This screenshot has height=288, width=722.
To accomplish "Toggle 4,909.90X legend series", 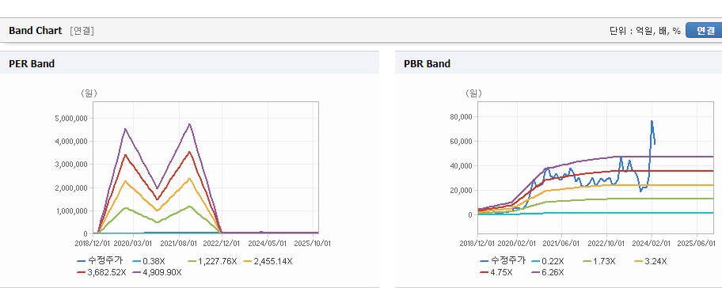I will 157,272.
